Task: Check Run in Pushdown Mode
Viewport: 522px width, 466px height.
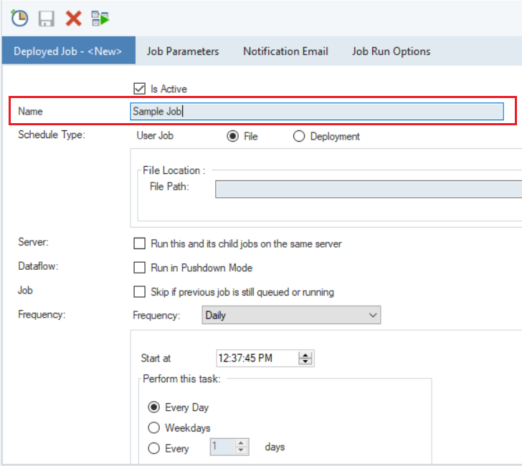Action: point(140,268)
